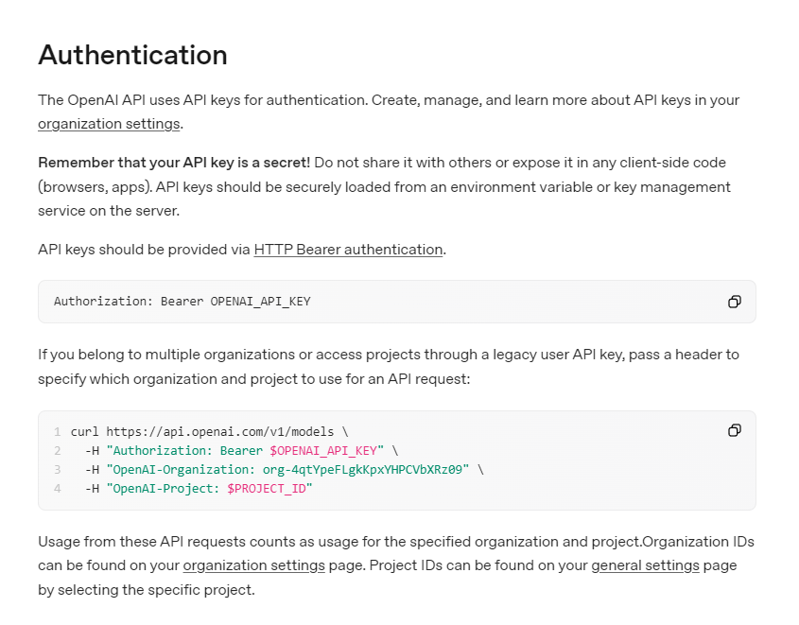Image resolution: width=799 pixels, height=625 pixels.
Task: Click the curl https://api.openai.com/v1/models line
Action: [x=209, y=431]
